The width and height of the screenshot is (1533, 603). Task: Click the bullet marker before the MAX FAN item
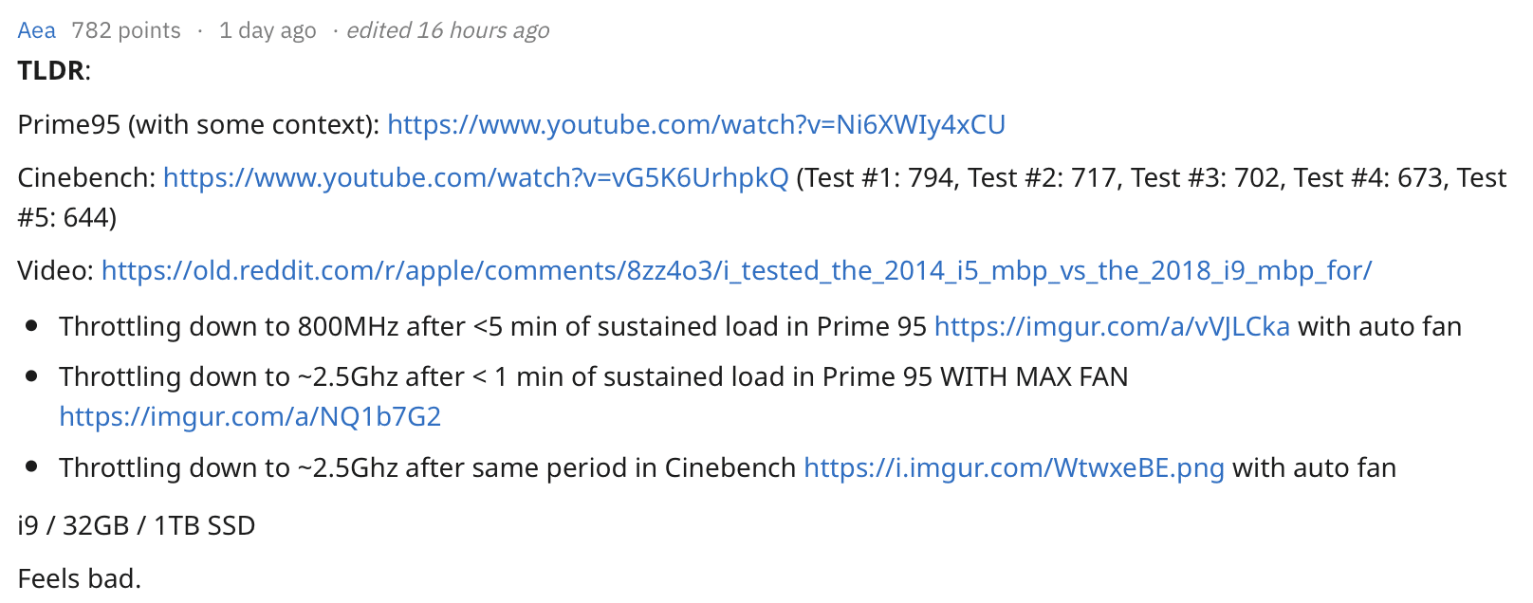[x=32, y=376]
